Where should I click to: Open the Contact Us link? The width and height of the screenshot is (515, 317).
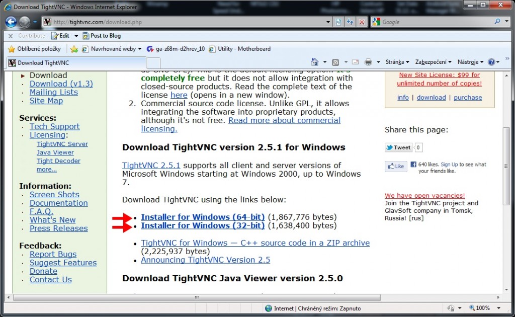(51, 280)
